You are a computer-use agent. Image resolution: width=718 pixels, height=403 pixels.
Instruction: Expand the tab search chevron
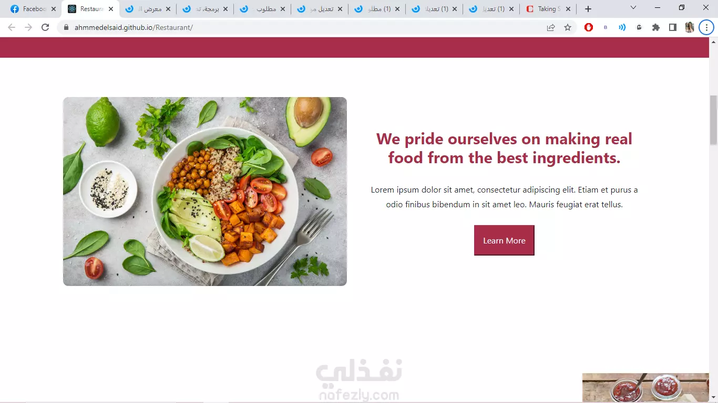click(x=633, y=8)
